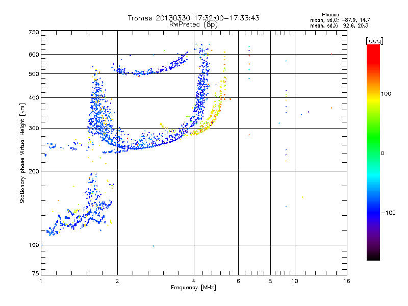Click the y-axis '300' tick label
The image size is (408, 306).
click(x=34, y=128)
